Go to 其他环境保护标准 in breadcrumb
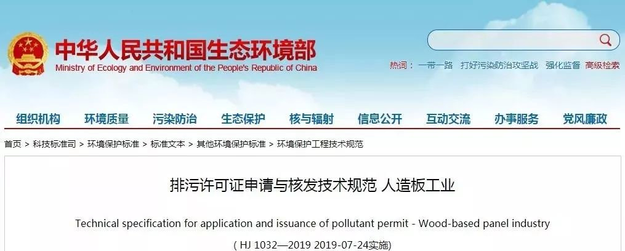 pyautogui.click(x=231, y=144)
